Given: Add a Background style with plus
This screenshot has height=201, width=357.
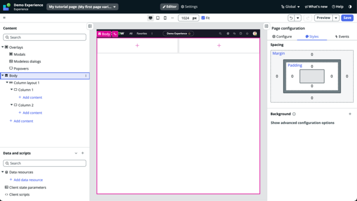Looking at the screenshot, I should (x=350, y=114).
